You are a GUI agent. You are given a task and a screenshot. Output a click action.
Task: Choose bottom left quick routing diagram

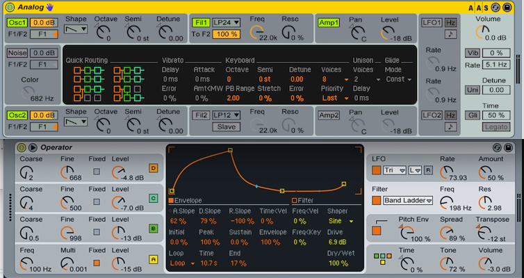tap(89, 94)
